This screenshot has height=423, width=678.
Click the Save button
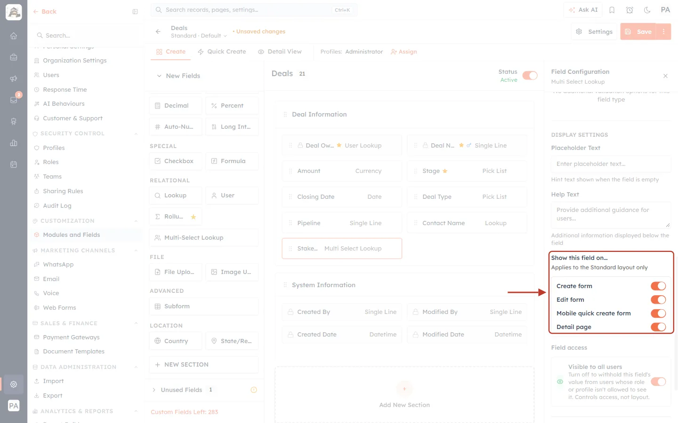coord(638,31)
